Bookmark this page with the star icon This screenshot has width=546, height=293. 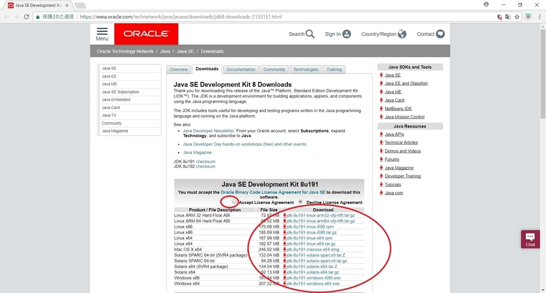click(517, 17)
